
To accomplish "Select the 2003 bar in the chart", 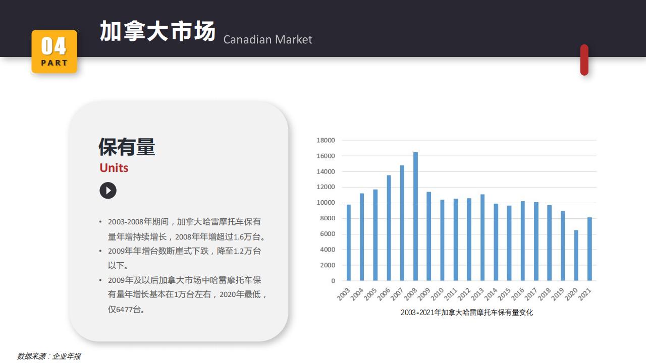I will [348, 243].
